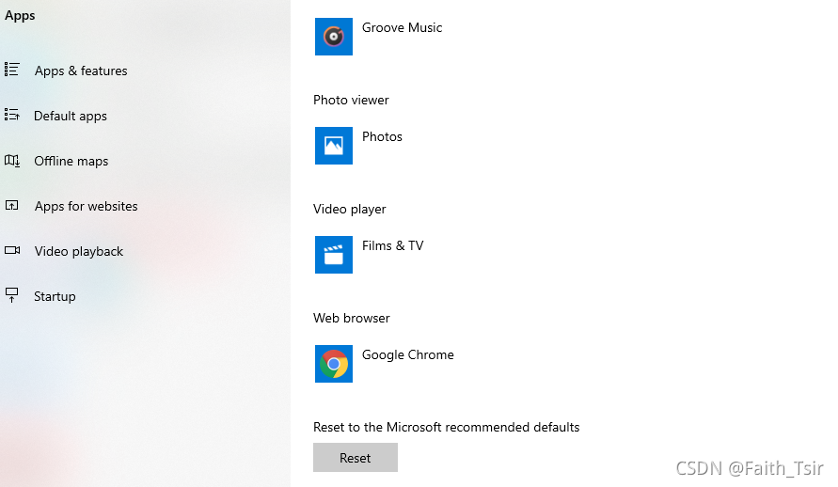The height and width of the screenshot is (487, 838).
Task: Click the Groove Music app icon
Action: pyautogui.click(x=334, y=37)
